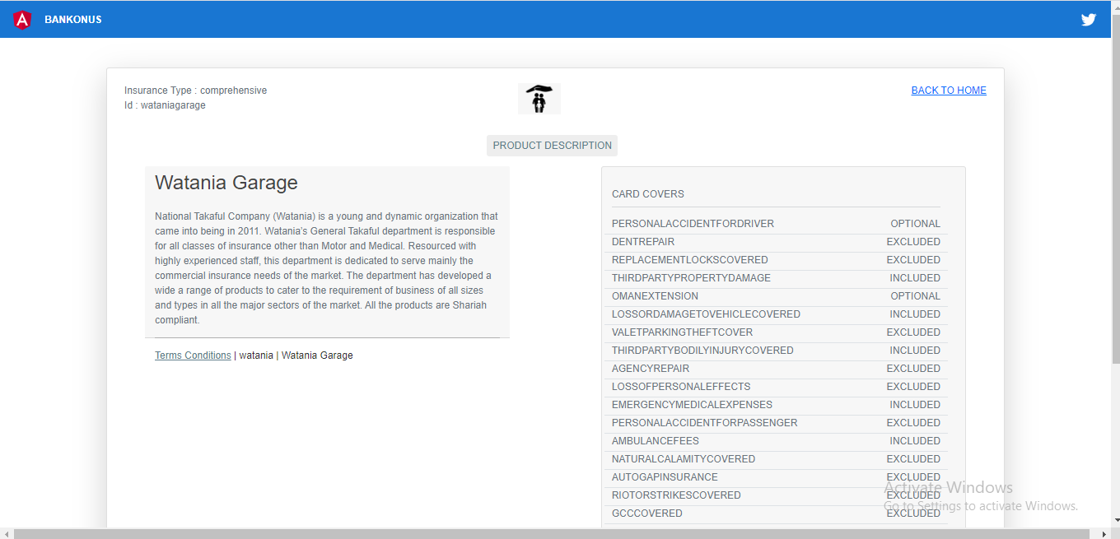Click the Watania Garage heading
1120x539 pixels.
(x=226, y=183)
